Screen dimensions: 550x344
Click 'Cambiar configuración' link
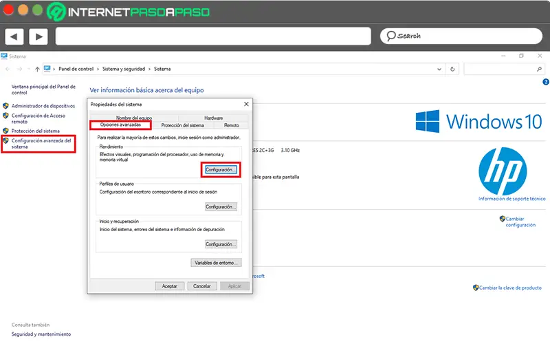520,222
